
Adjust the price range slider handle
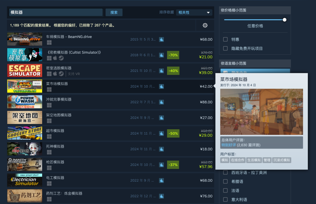(284, 20)
